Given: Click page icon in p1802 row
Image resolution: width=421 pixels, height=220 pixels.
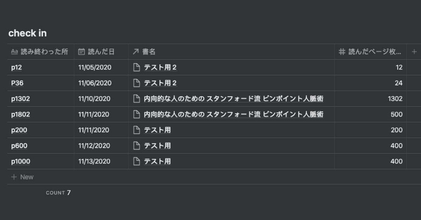Looking at the screenshot, I should 136,115.
